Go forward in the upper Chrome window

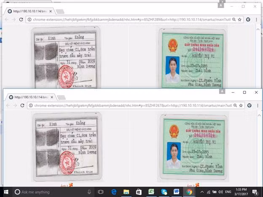[14, 19]
